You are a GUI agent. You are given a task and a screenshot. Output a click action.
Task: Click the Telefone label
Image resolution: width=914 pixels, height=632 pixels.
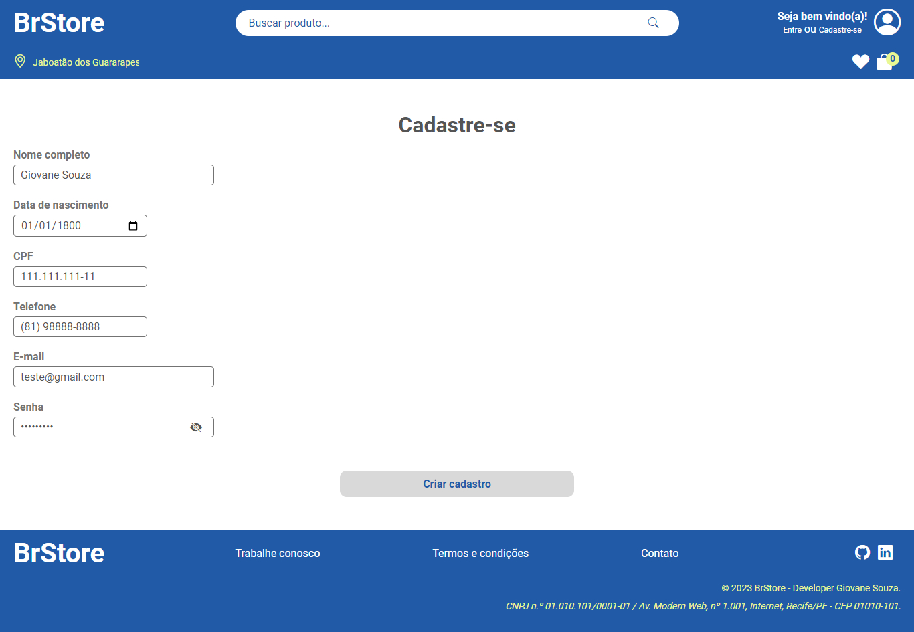tap(35, 306)
